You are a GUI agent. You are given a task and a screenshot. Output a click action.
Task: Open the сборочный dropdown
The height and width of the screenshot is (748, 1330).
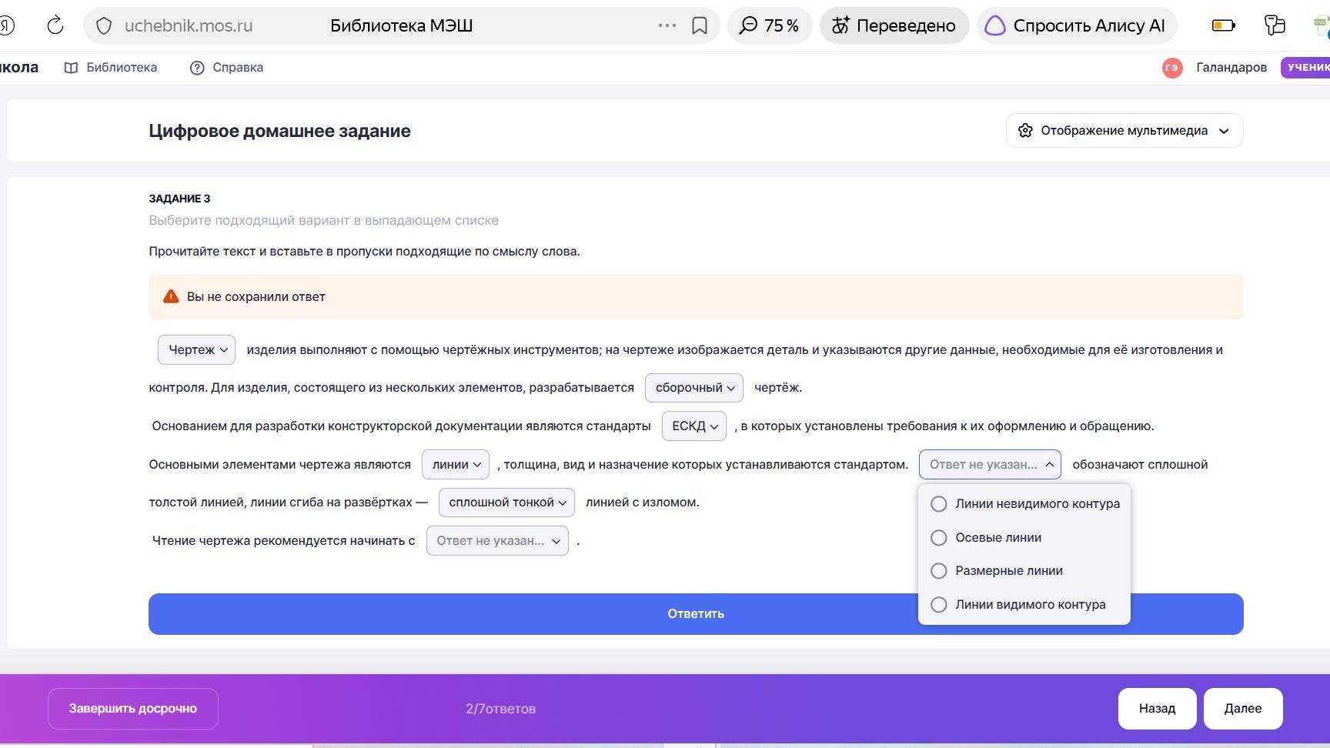694,388
